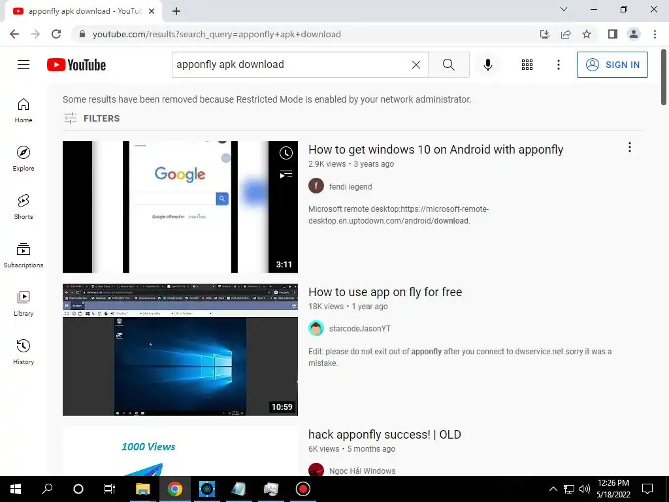This screenshot has width=669, height=502.
Task: Open Task View on taskbar
Action: 110,489
